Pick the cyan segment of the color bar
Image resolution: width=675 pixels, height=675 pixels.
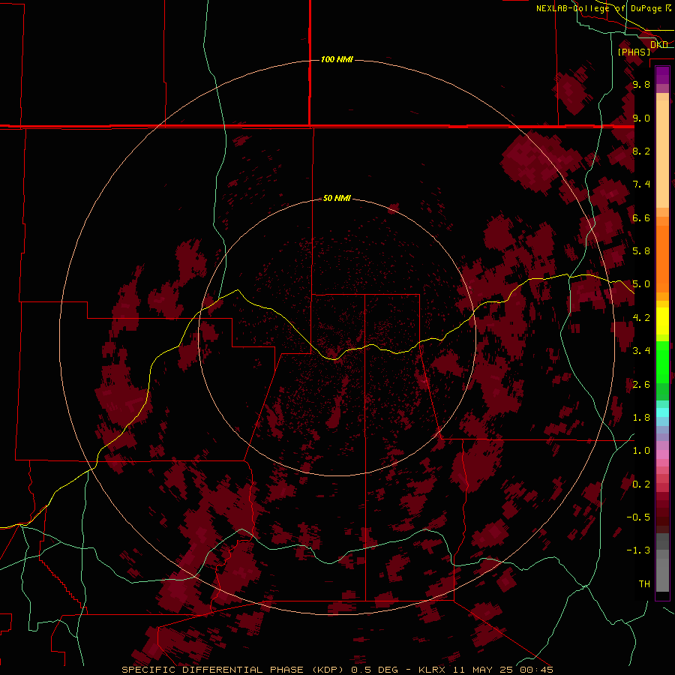point(662,412)
